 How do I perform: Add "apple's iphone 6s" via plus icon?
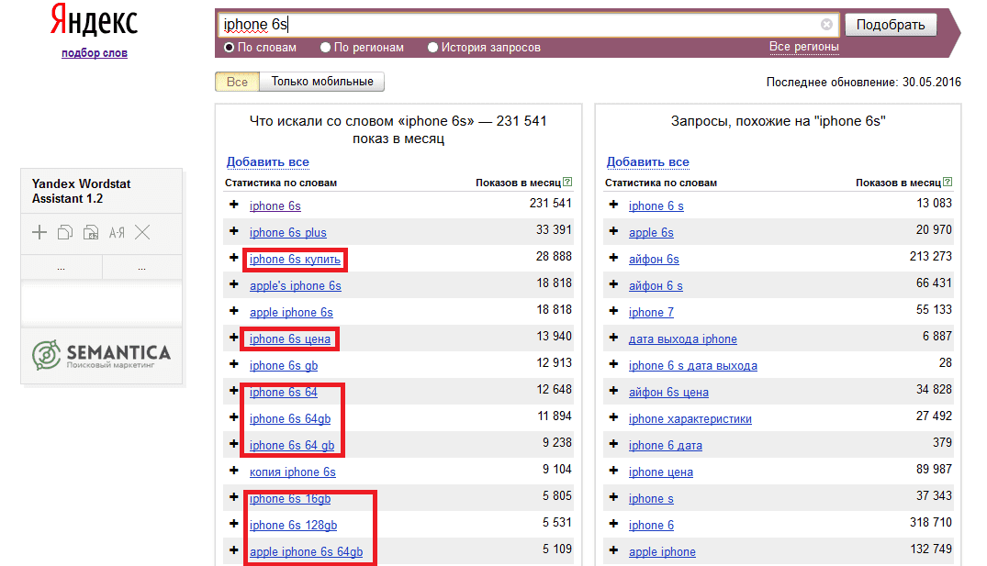(x=234, y=284)
